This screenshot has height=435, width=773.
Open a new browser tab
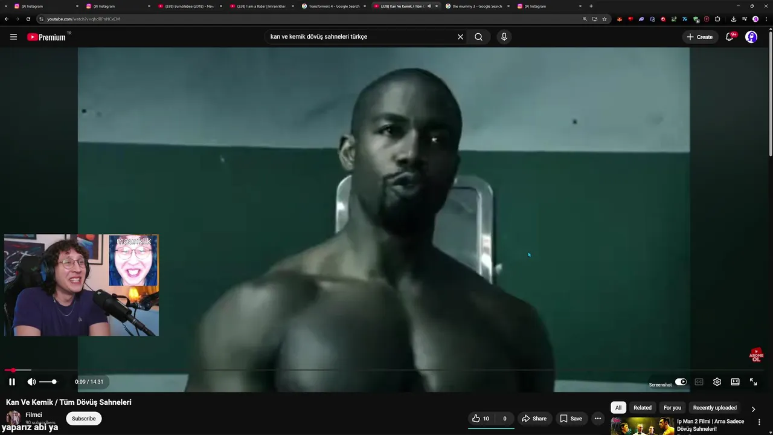click(591, 6)
